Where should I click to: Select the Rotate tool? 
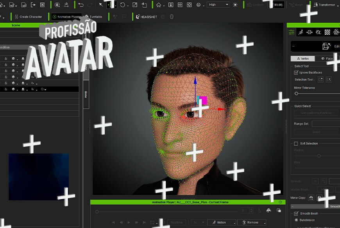[x=122, y=5]
